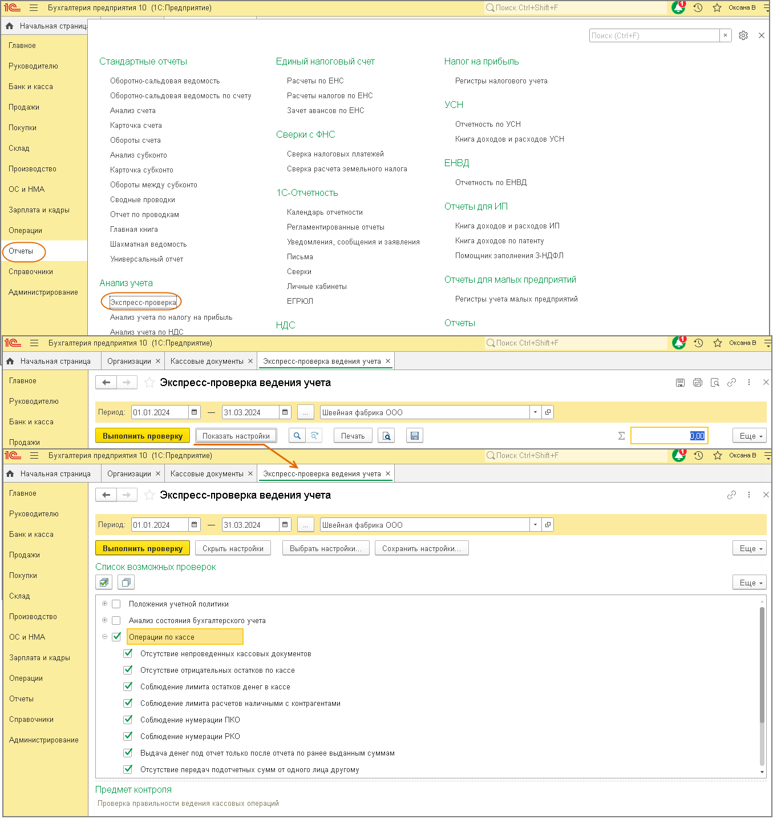This screenshot has height=819, width=773.
Task: Open the reports panel settings gear
Action: click(x=743, y=35)
